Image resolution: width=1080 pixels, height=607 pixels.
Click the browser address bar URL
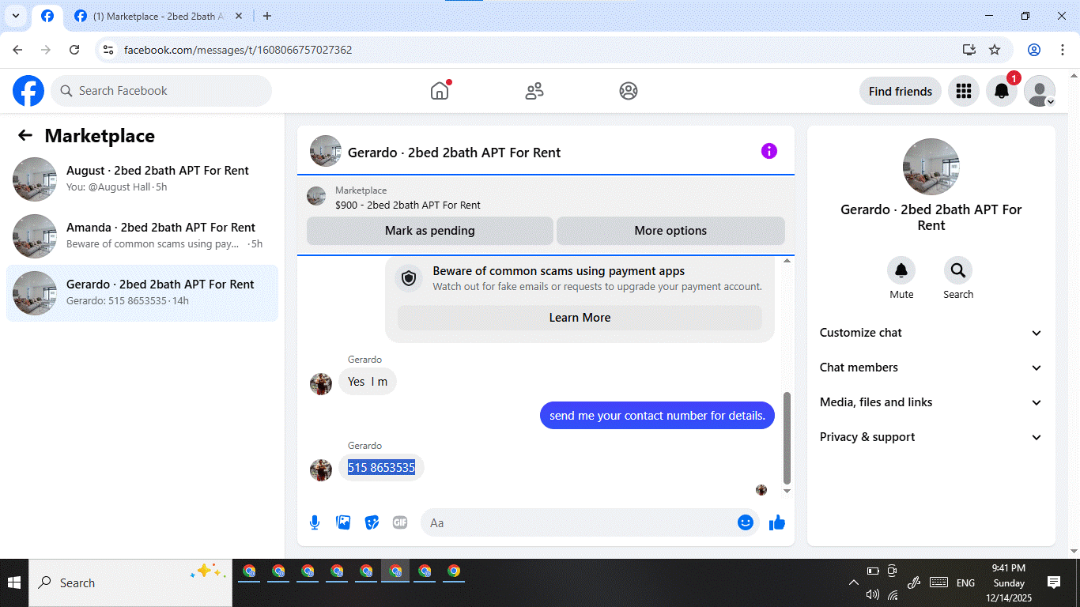(238, 50)
